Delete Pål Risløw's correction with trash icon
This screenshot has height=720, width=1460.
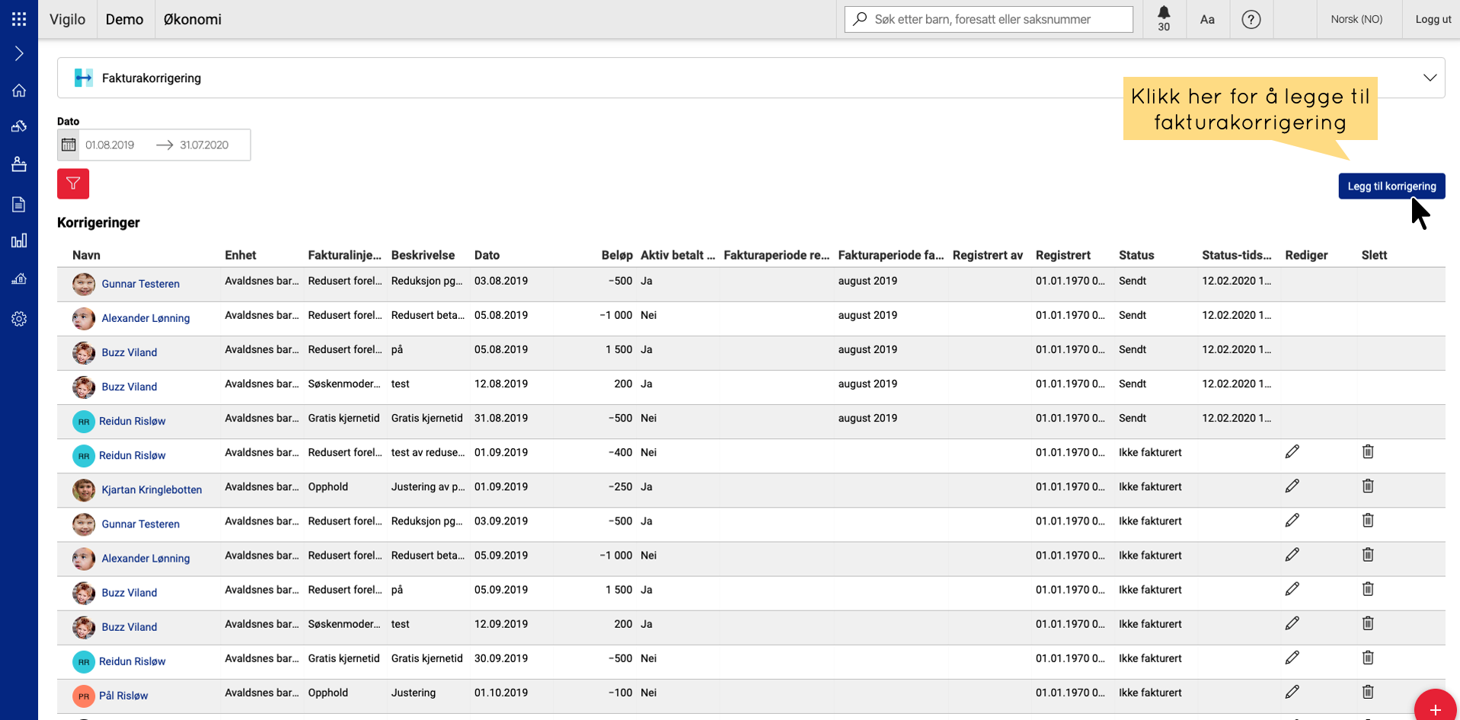coord(1368,692)
